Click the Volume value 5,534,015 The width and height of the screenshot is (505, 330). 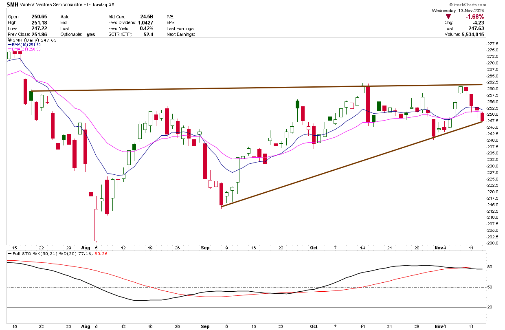tap(470, 35)
